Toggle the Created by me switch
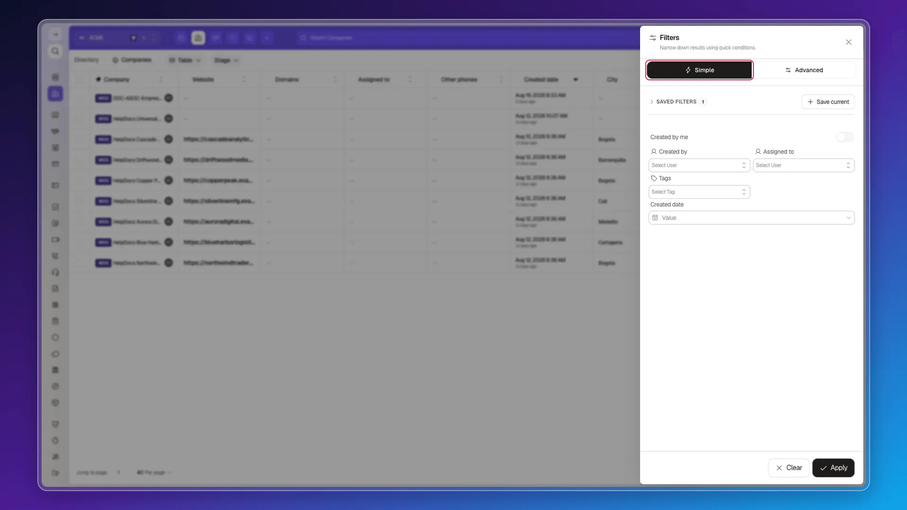 [x=845, y=137]
